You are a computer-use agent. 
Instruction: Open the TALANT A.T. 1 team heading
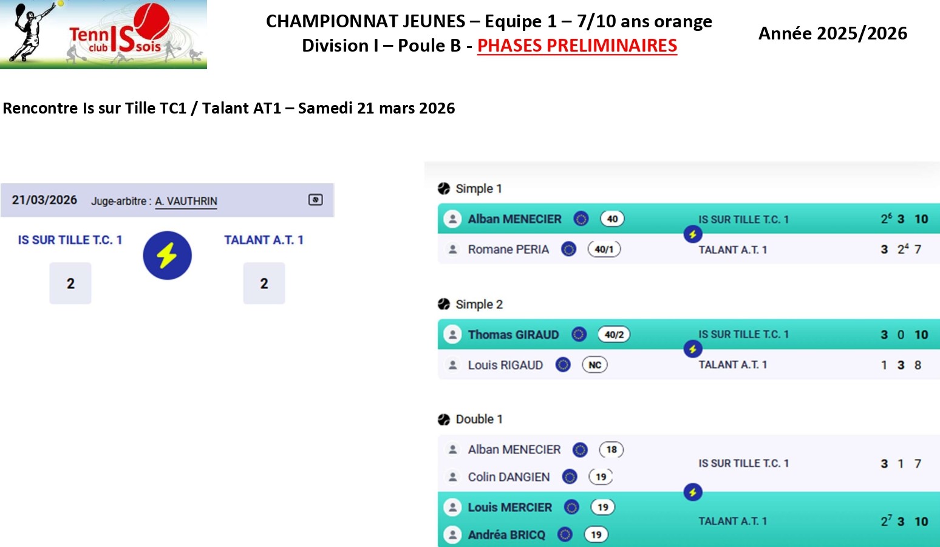(264, 240)
